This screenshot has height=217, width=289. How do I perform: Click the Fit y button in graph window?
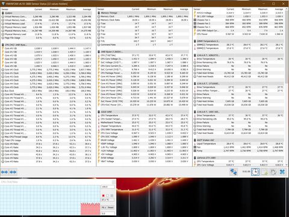(x=104, y=207)
